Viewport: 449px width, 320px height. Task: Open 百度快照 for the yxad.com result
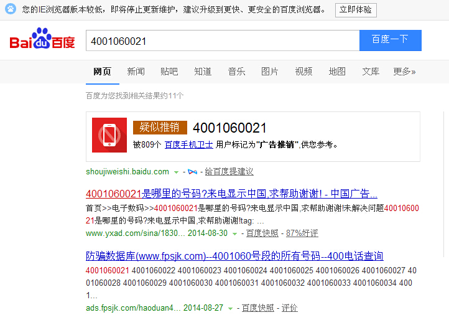click(262, 233)
